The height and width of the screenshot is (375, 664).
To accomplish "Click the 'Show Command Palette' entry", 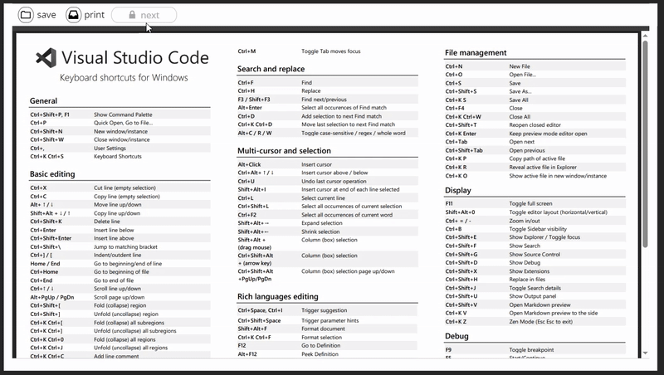I will pyautogui.click(x=123, y=114).
